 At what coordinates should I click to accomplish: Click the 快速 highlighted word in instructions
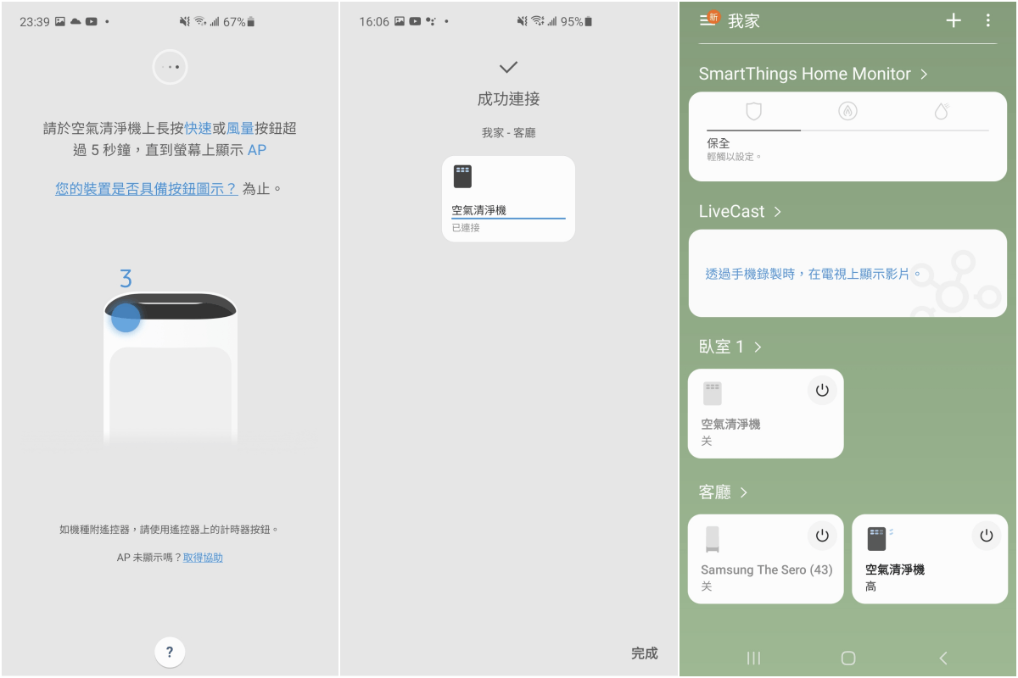[x=199, y=129]
